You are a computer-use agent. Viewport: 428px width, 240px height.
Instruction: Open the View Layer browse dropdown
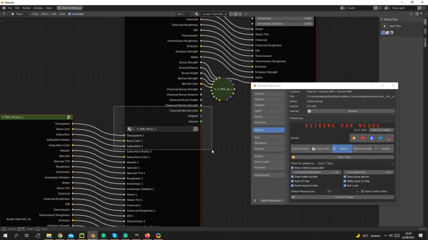click(x=387, y=8)
